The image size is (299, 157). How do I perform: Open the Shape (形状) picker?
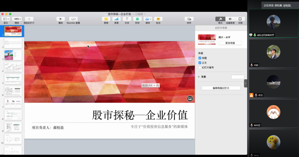pyautogui.click(x=137, y=19)
